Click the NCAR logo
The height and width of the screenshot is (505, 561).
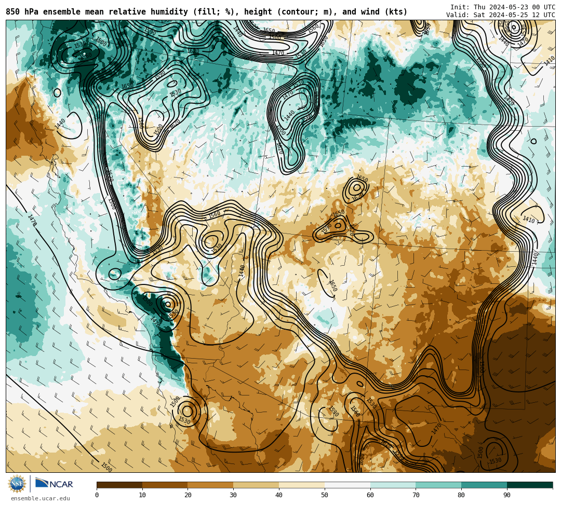(x=54, y=484)
